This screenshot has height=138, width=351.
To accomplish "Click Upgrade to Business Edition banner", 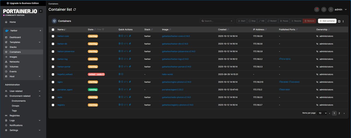I will click(23, 3).
